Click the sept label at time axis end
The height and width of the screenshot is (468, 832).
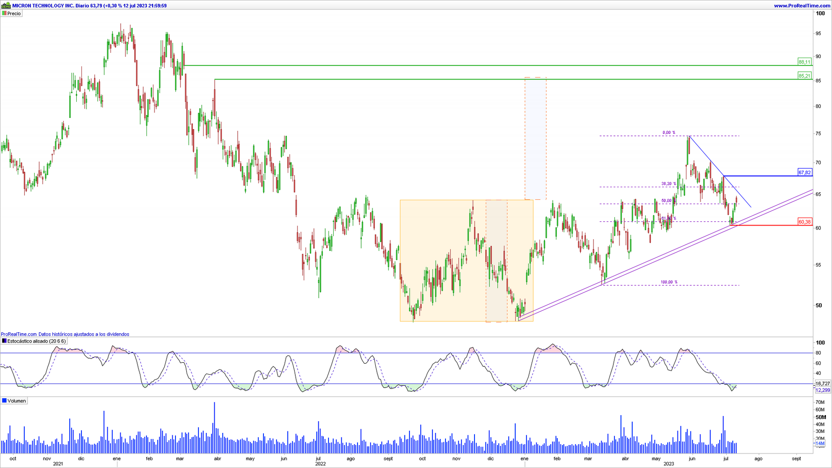tap(796, 459)
